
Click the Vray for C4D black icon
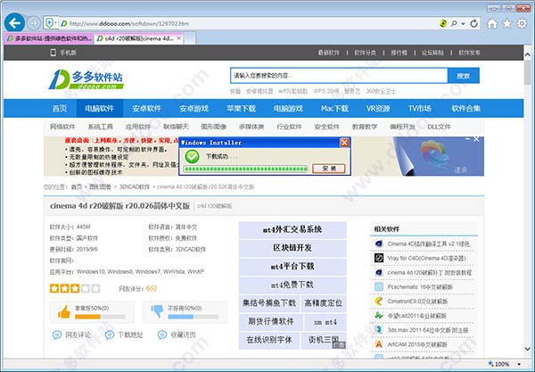[379, 258]
